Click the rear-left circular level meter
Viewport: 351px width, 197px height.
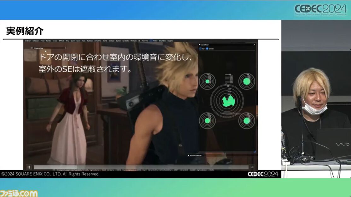(207, 121)
